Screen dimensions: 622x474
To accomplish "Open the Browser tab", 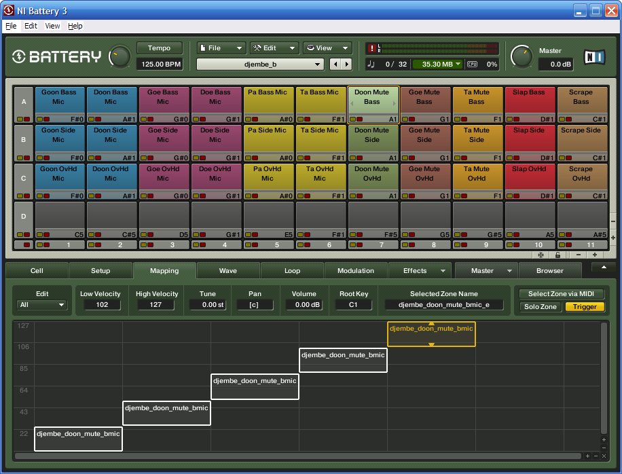I will pos(550,271).
